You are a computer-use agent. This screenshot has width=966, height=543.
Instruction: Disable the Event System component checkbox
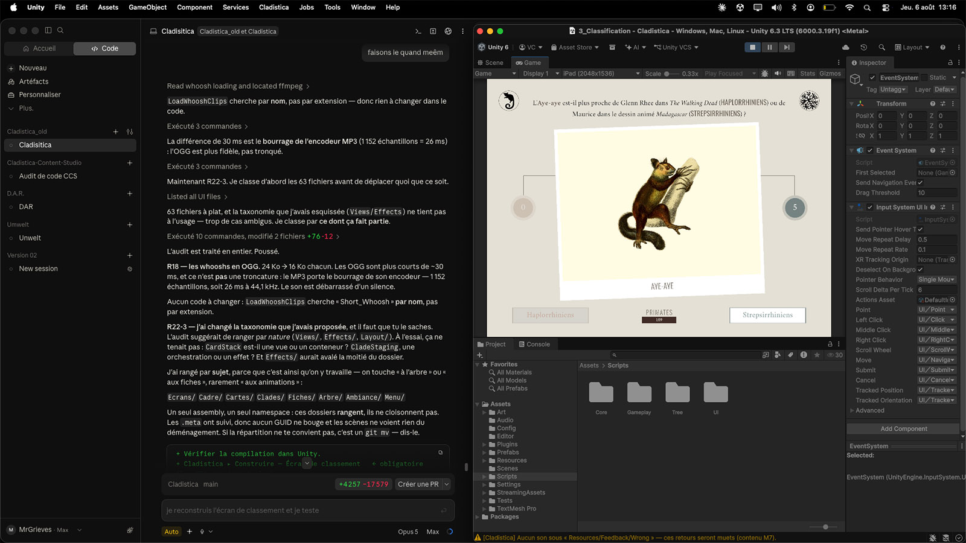click(870, 151)
